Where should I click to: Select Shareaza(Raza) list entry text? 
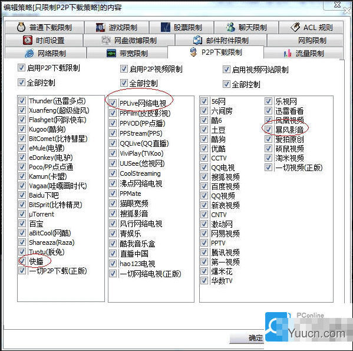(x=51, y=242)
